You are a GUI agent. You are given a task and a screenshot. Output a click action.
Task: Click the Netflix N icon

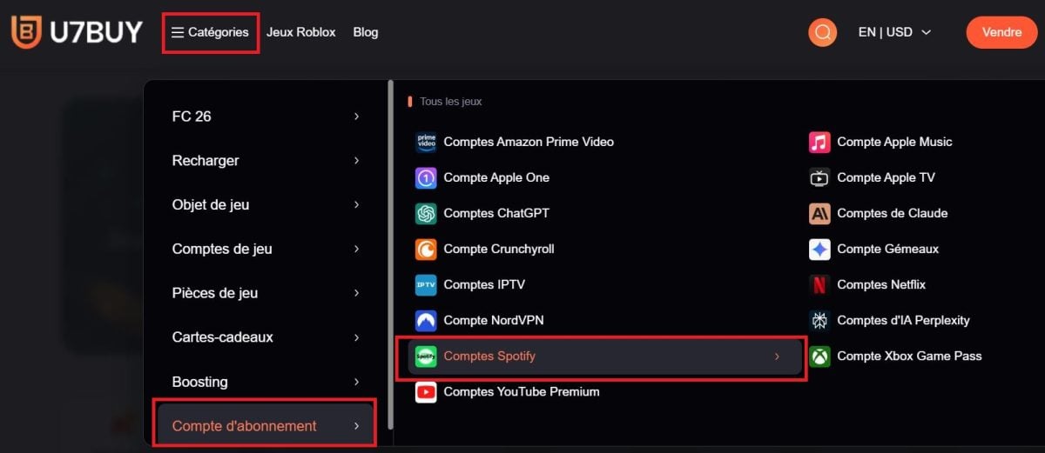point(819,284)
